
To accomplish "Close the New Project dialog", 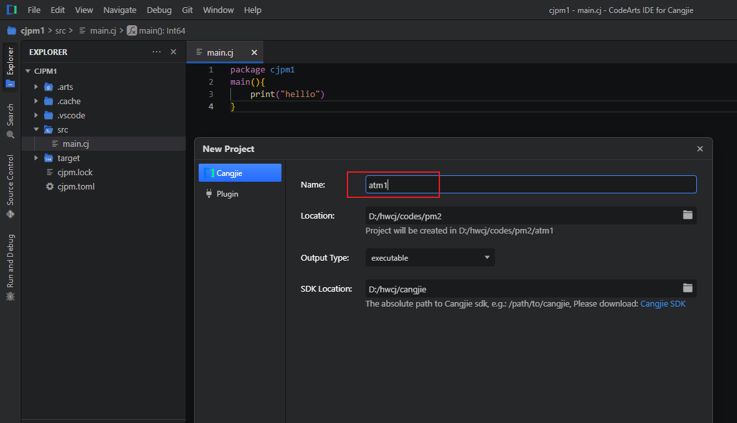I will 700,149.
